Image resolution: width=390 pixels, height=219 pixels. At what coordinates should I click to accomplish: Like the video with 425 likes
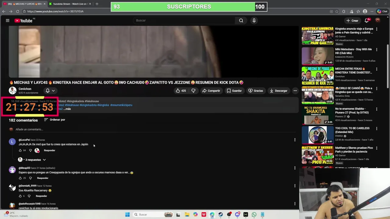[x=181, y=91]
